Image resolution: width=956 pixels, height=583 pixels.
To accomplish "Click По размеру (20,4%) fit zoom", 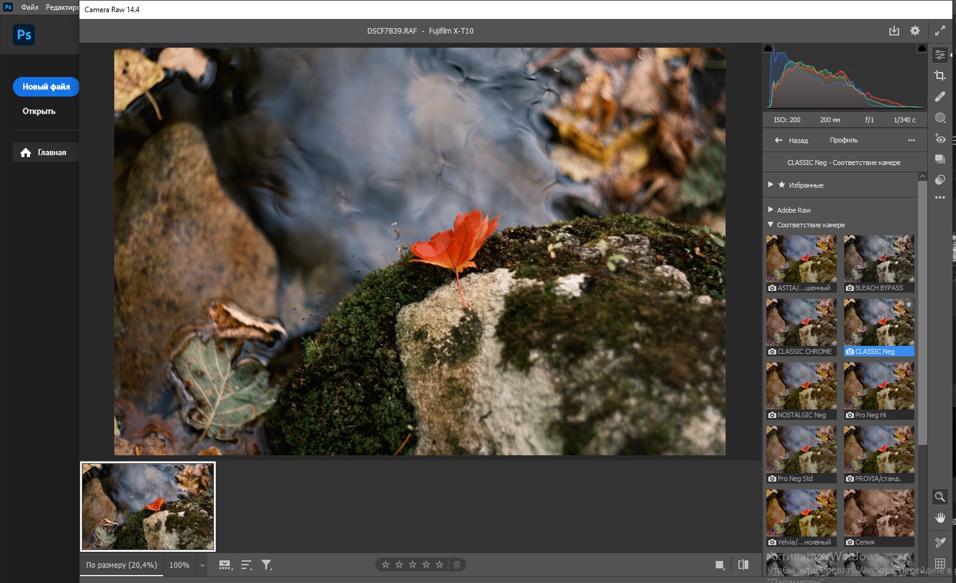I will [122, 565].
